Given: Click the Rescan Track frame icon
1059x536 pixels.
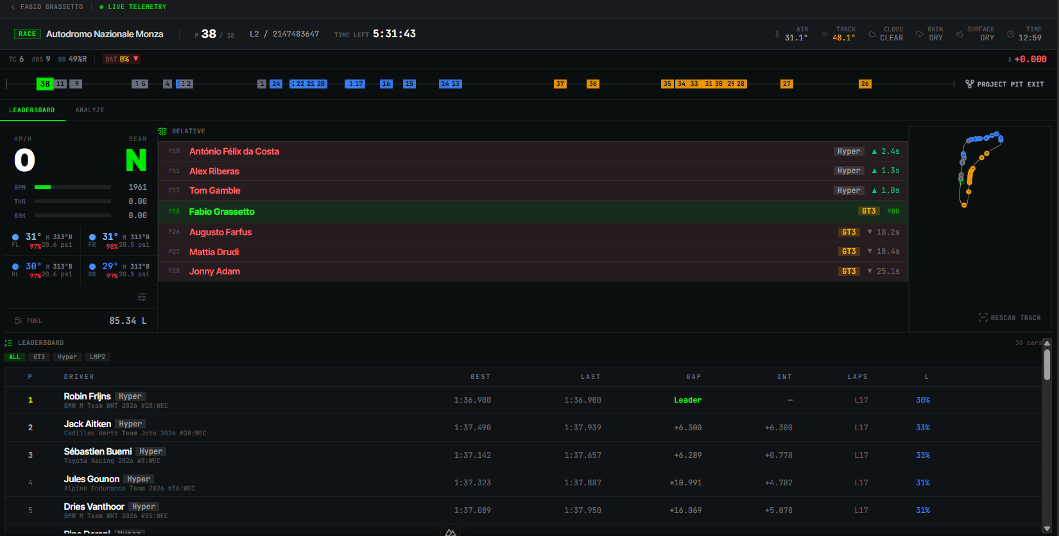Looking at the screenshot, I should (x=983, y=317).
